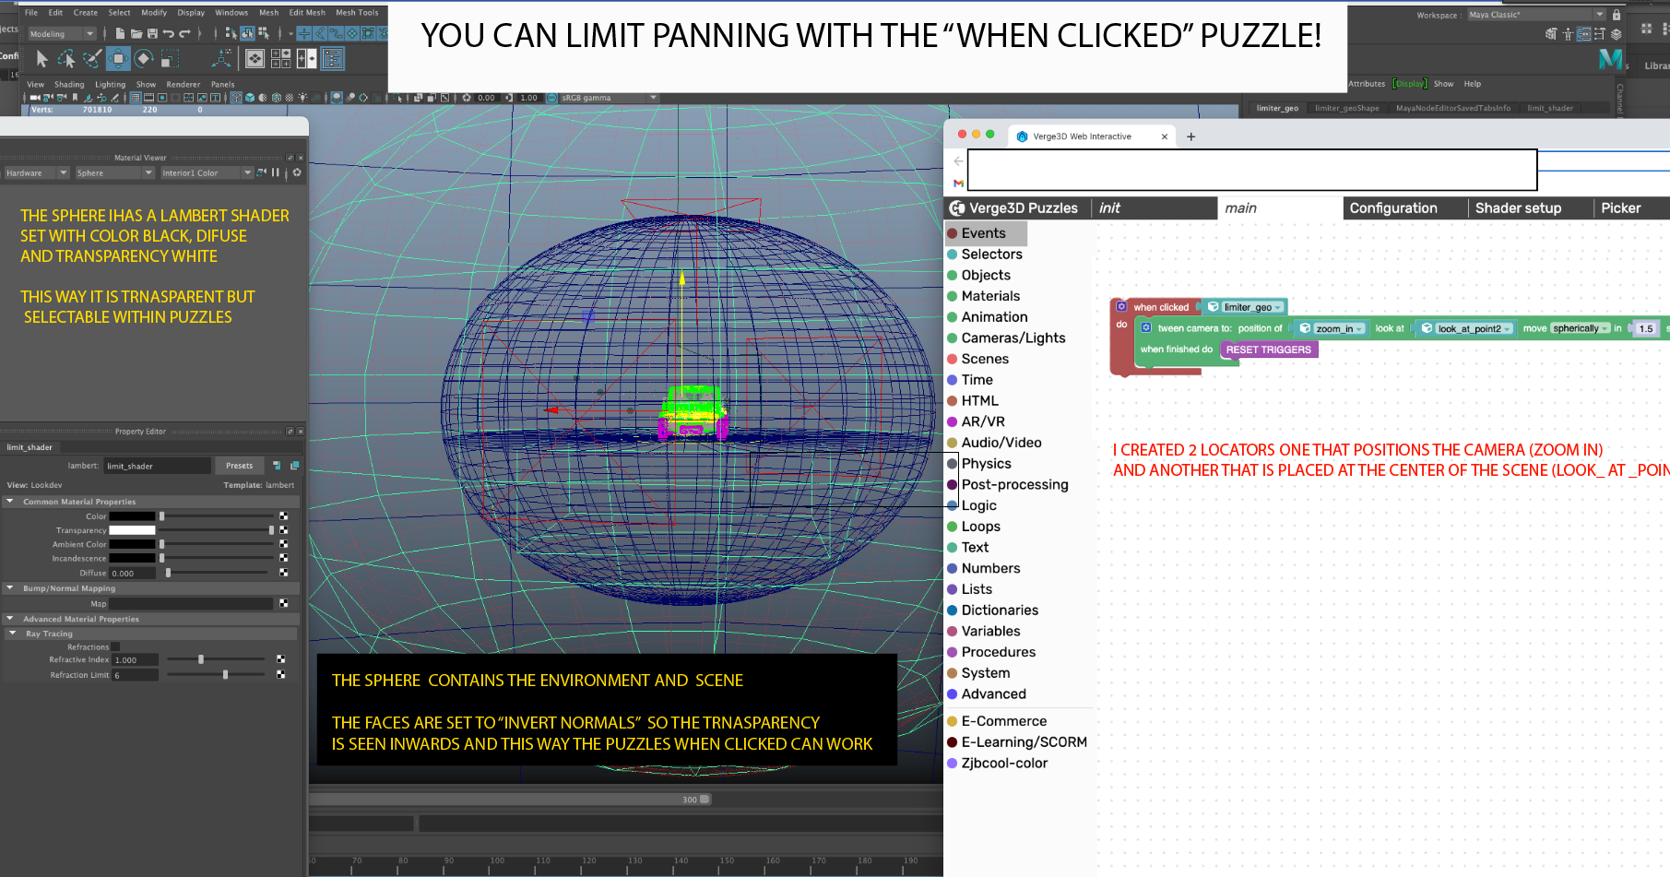Open the Interior1 Color environment dropdown
The width and height of the screenshot is (1670, 877).
207,172
